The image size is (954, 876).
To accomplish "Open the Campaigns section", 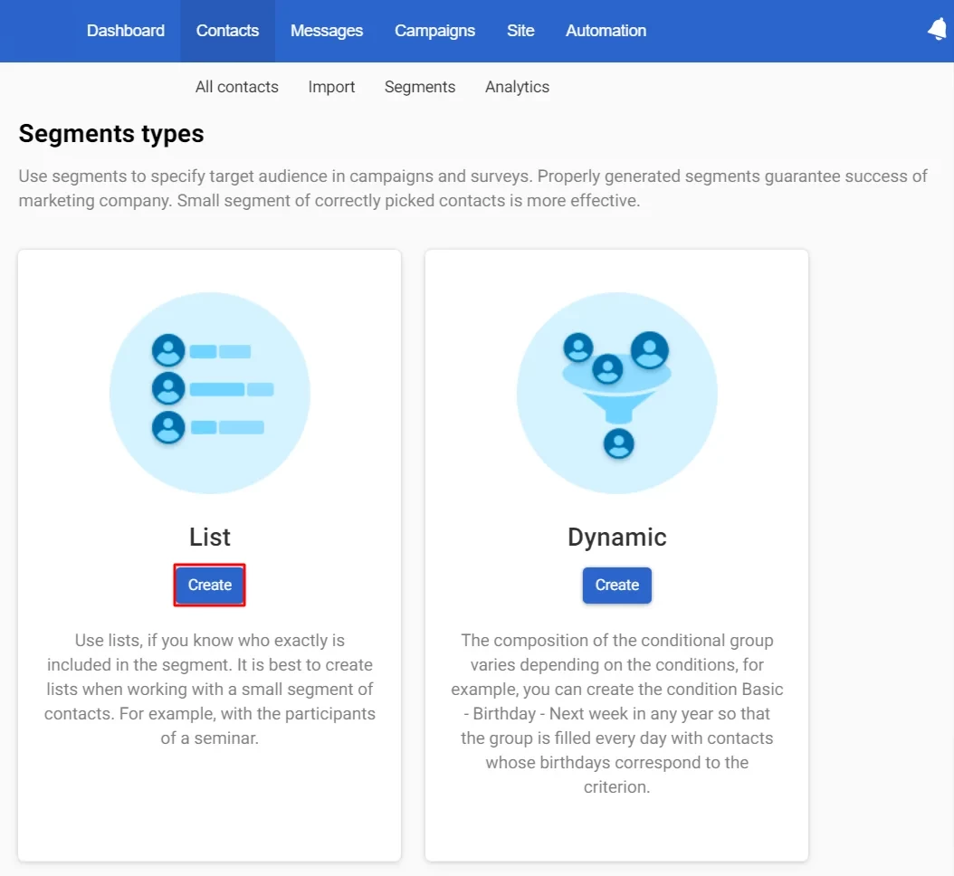I will click(x=435, y=31).
